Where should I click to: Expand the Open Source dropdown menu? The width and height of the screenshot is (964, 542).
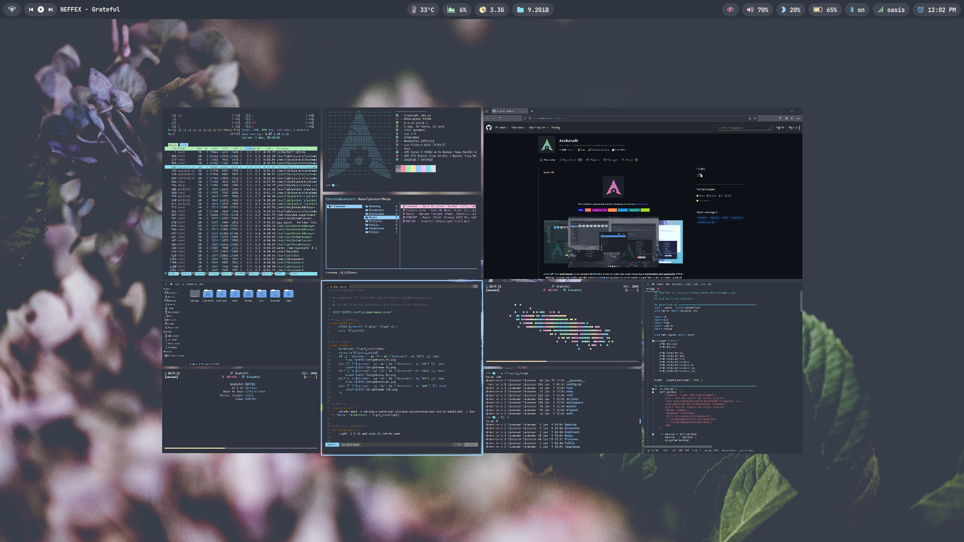[538, 127]
